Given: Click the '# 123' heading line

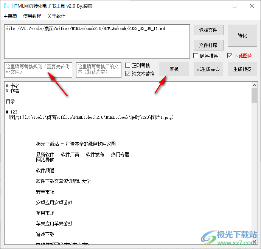Looking at the screenshot, I should coord(11,112).
